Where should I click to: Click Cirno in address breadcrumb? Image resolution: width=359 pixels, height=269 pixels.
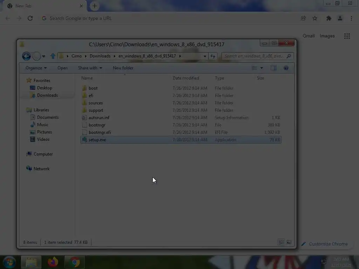tap(76, 56)
